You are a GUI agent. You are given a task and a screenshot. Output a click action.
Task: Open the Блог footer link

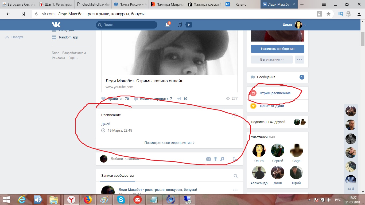point(55,53)
